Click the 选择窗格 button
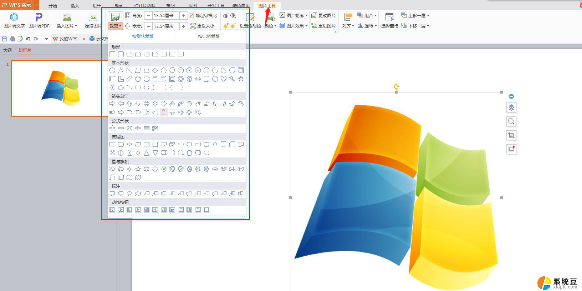The height and width of the screenshot is (291, 582). (389, 20)
